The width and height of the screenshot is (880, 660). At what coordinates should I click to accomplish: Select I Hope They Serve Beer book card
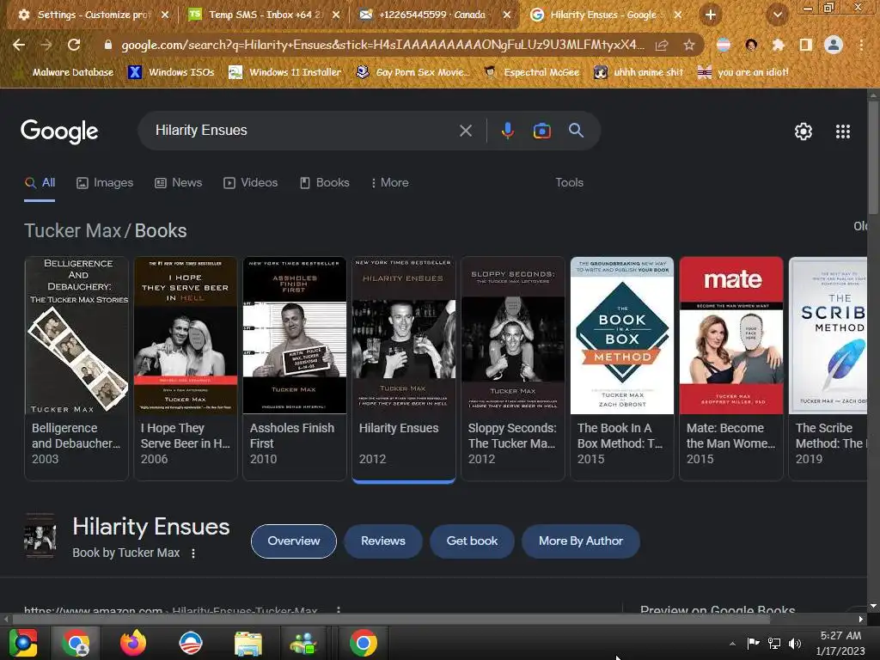[186, 368]
